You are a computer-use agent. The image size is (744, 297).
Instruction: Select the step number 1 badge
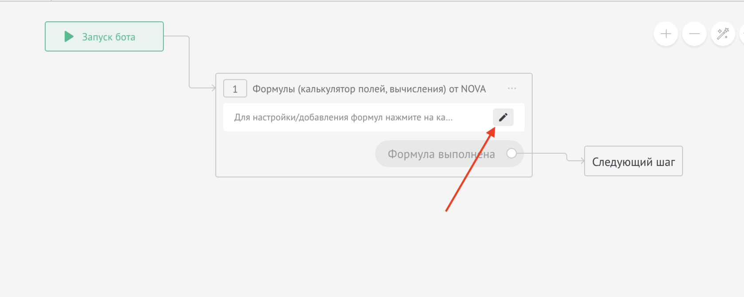[235, 89]
